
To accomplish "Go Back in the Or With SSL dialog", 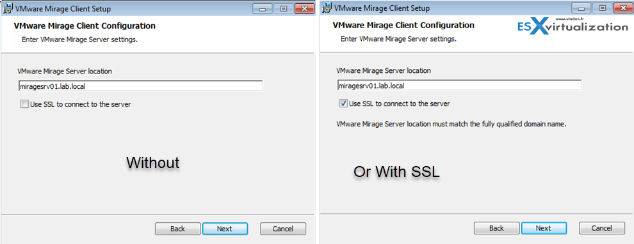I will point(496,228).
